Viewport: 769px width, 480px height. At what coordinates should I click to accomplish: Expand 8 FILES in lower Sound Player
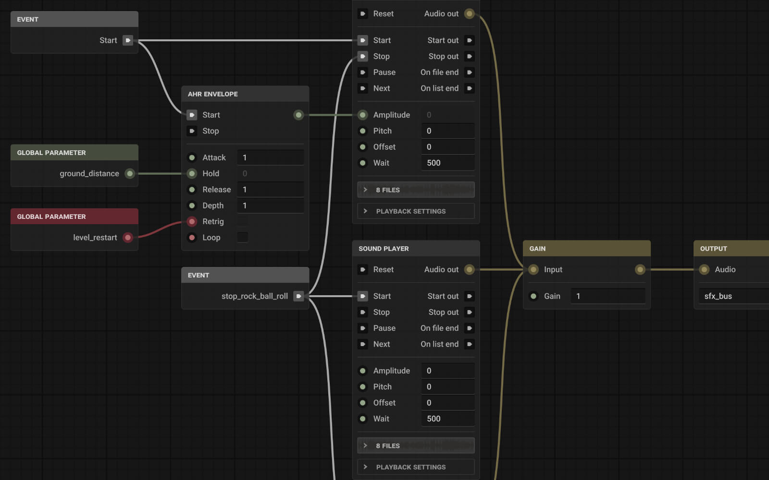tap(415, 445)
